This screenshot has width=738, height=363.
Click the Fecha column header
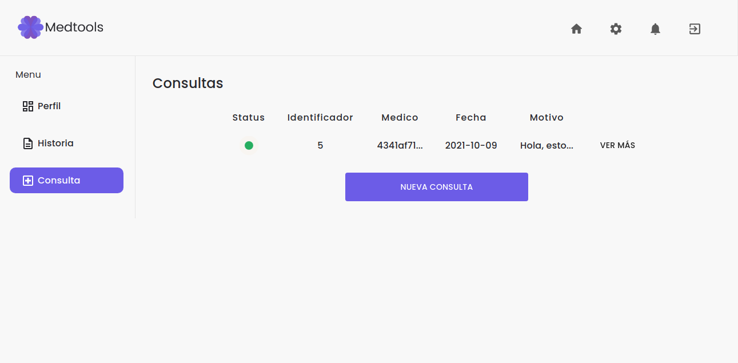pos(470,117)
